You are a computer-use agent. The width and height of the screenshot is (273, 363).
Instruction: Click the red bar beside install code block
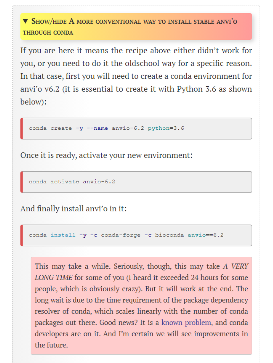21,235
